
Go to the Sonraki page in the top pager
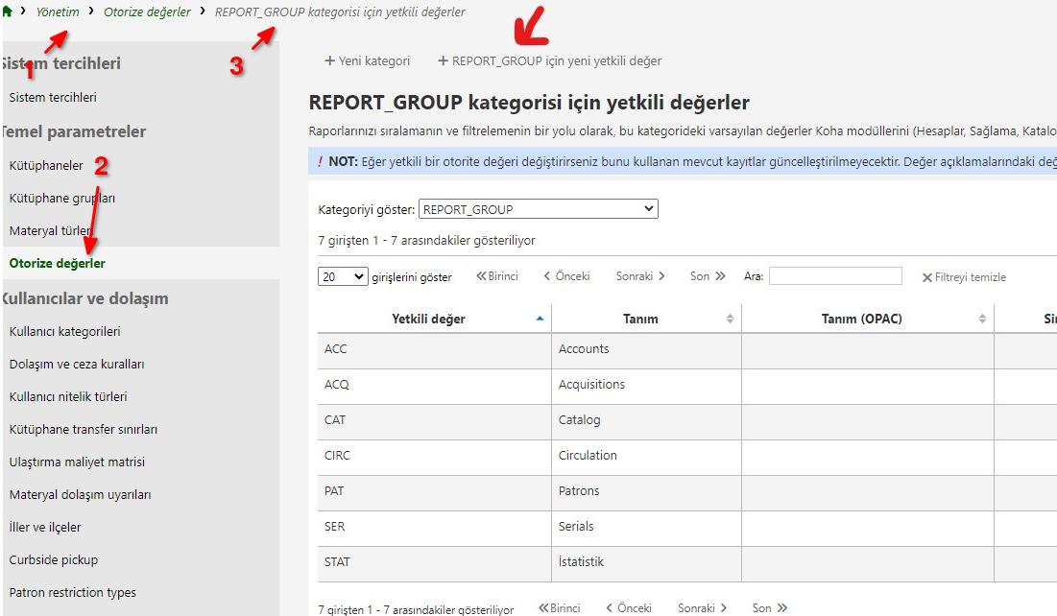[x=640, y=276]
